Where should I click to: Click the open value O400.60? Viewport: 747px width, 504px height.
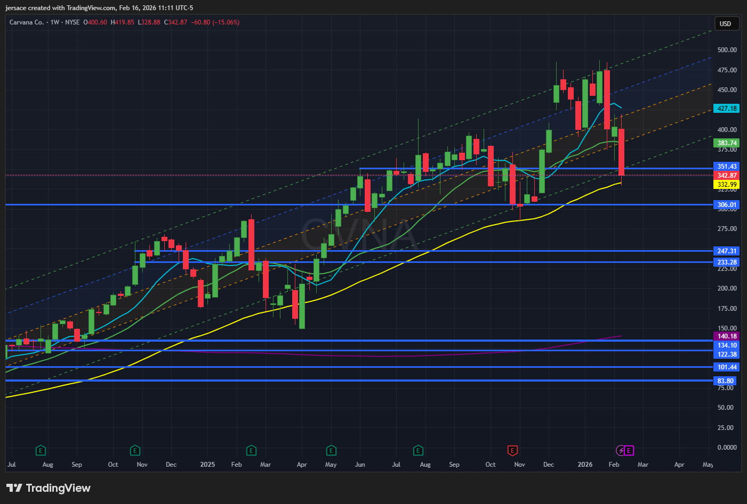coord(95,22)
